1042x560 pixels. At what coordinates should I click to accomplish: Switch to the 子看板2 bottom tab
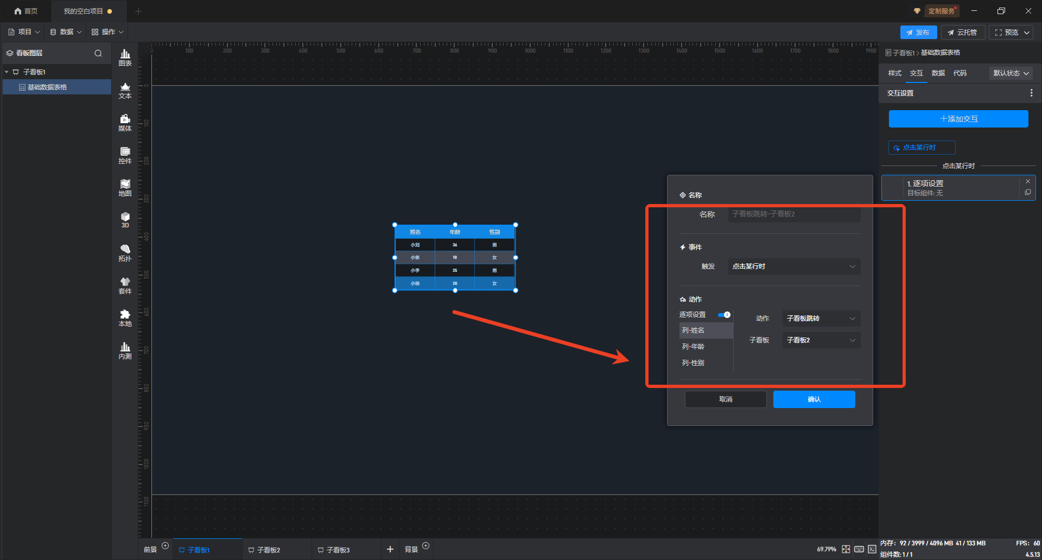(268, 550)
